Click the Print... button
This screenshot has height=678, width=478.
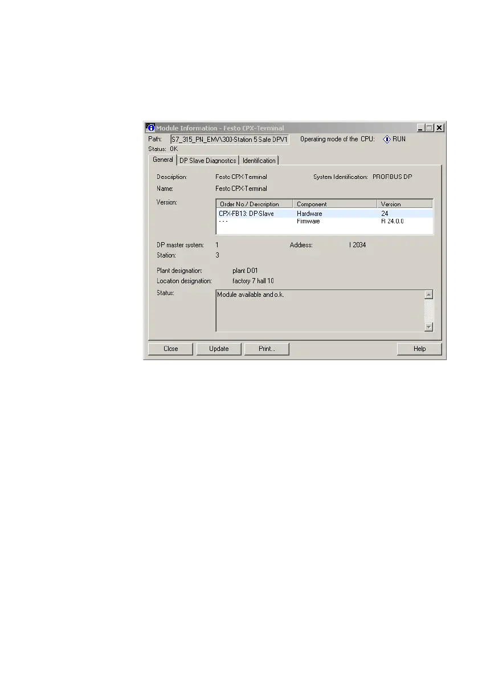[267, 349]
